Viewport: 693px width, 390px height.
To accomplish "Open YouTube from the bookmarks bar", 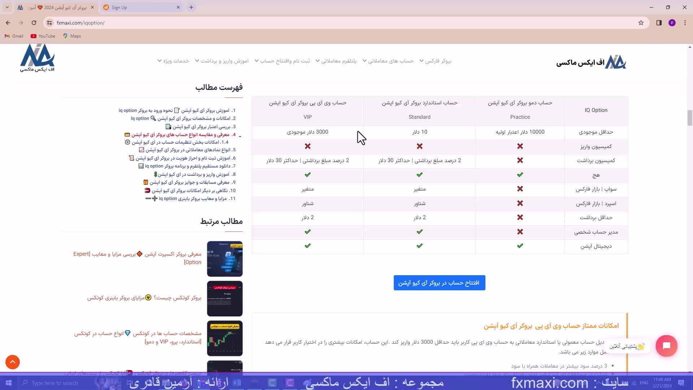I will tap(42, 36).
